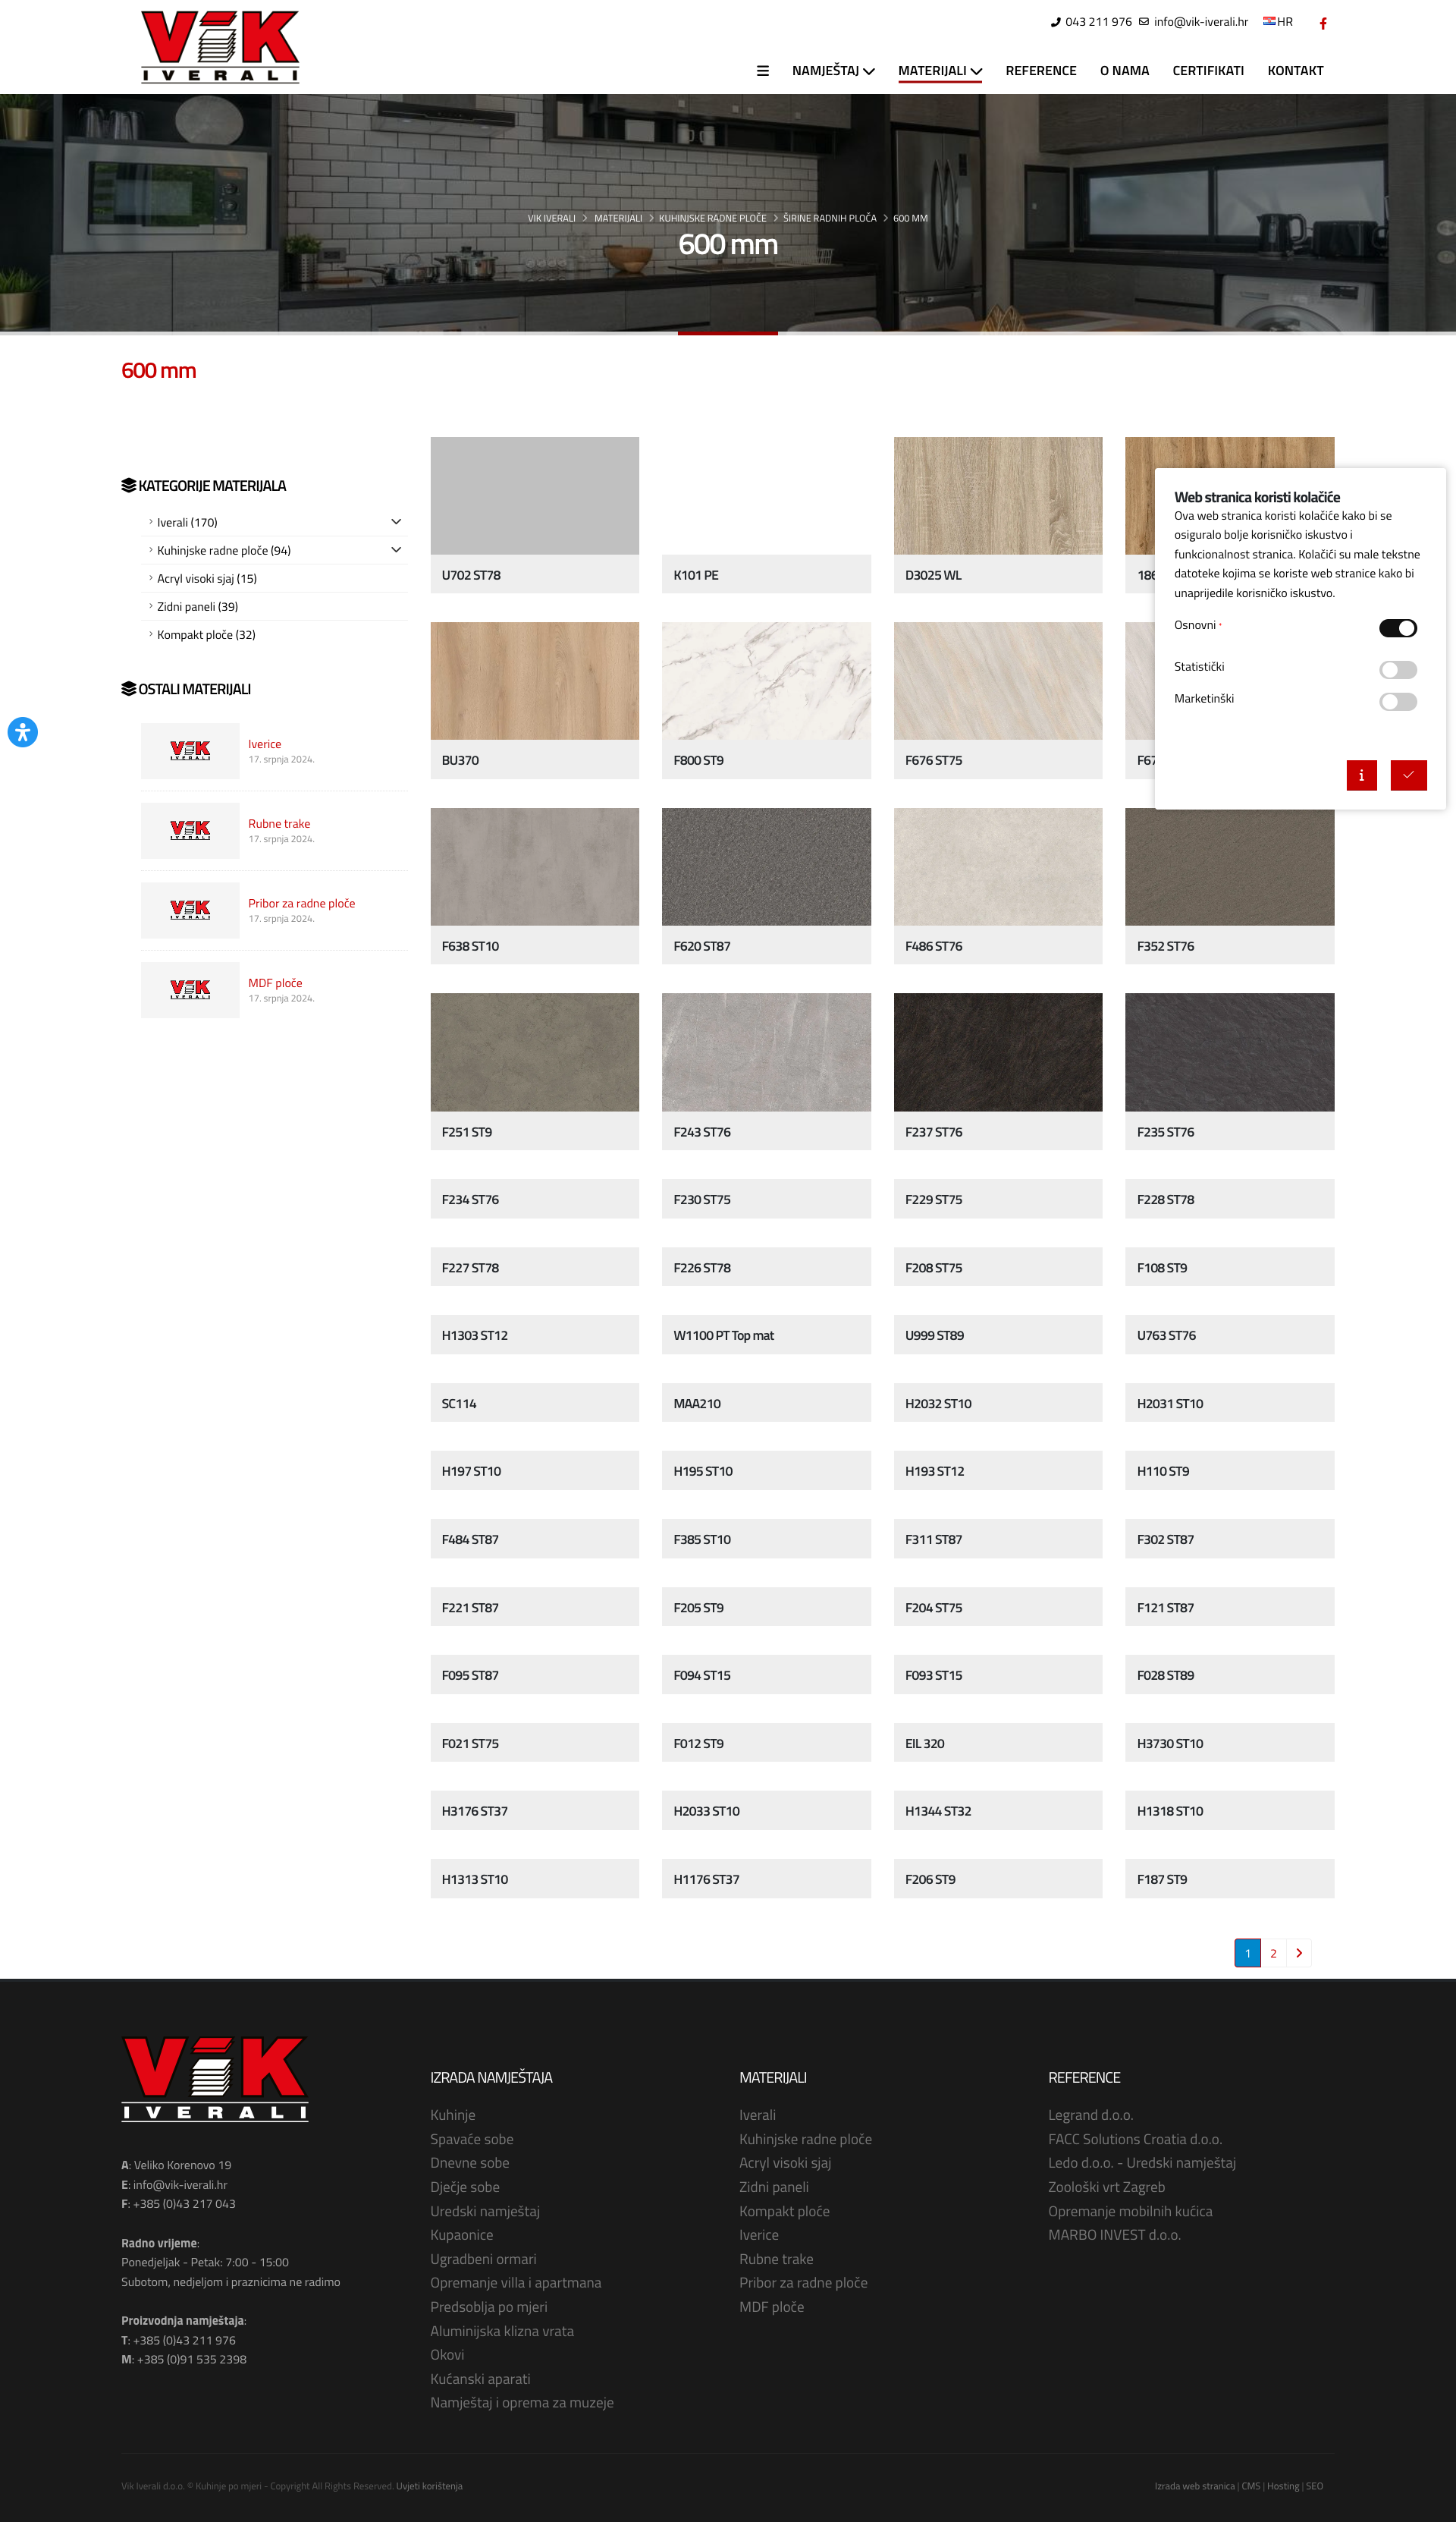Open the NAMJEŠTAJ dropdown menu
Viewport: 1456px width, 2522px height.
[x=832, y=71]
